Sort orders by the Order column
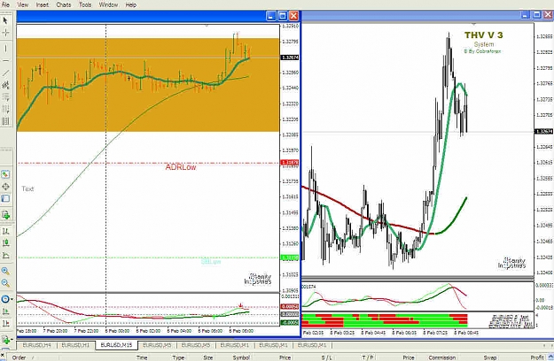The width and height of the screenshot is (554, 361). [x=20, y=357]
